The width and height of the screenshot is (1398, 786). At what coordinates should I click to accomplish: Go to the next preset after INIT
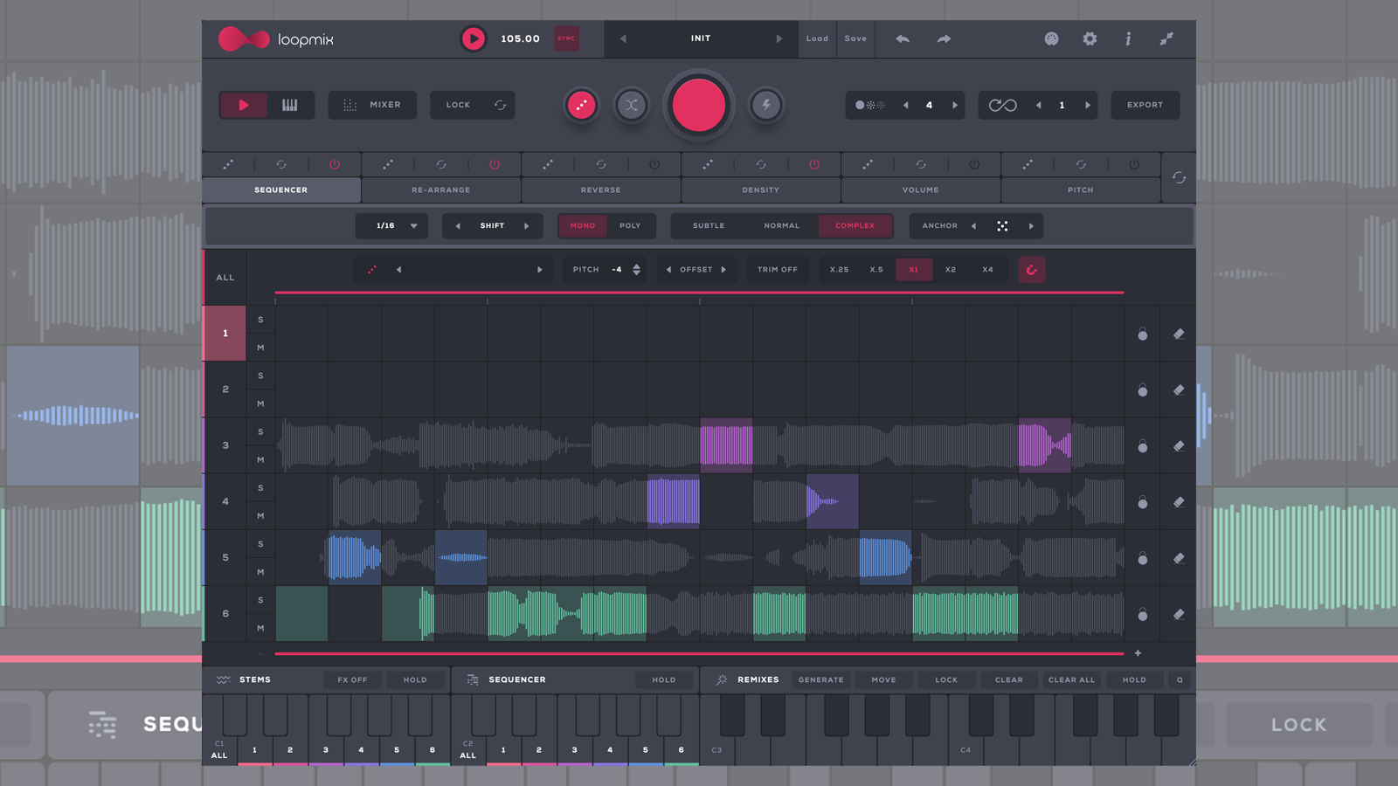tap(779, 38)
